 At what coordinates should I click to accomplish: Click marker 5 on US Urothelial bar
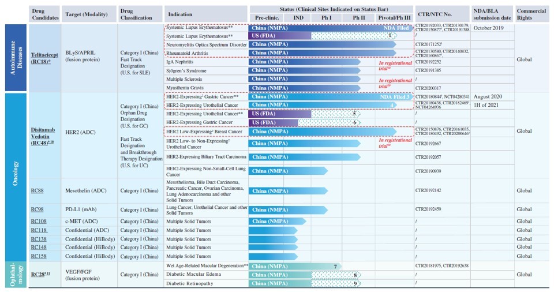354,114
